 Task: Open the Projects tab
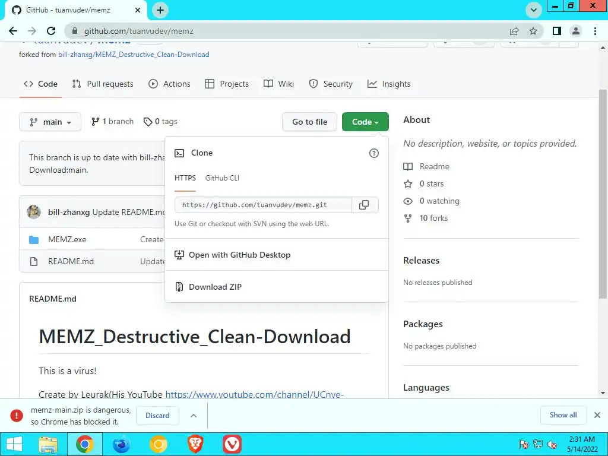[x=227, y=84]
